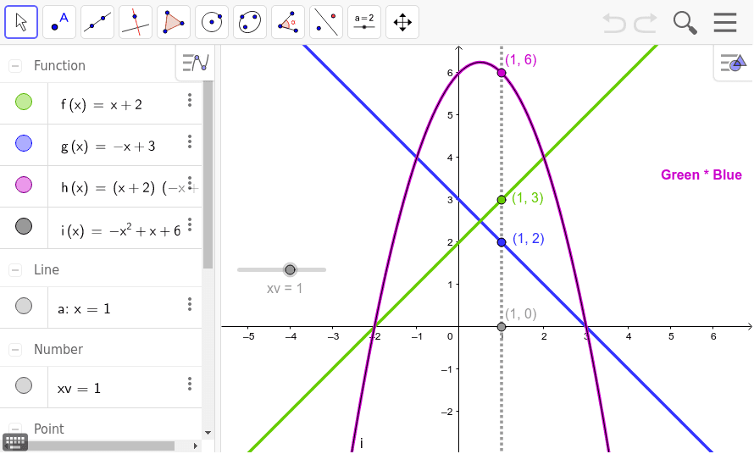Select the Polygon tool
The image size is (754, 454).
click(x=174, y=22)
